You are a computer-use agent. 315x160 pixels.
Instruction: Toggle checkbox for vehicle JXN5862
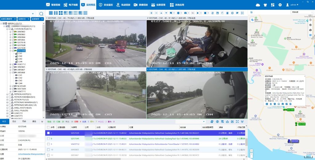tap(13, 32)
